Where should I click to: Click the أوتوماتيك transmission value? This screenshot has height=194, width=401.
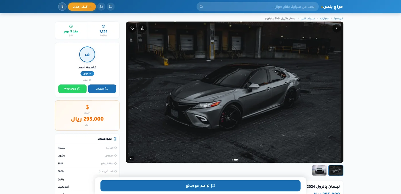(64, 187)
